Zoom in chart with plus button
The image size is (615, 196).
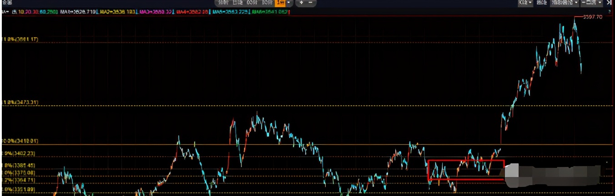(x=302, y=3)
